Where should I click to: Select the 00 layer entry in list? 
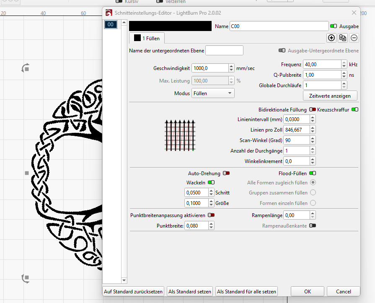pyautogui.click(x=111, y=25)
